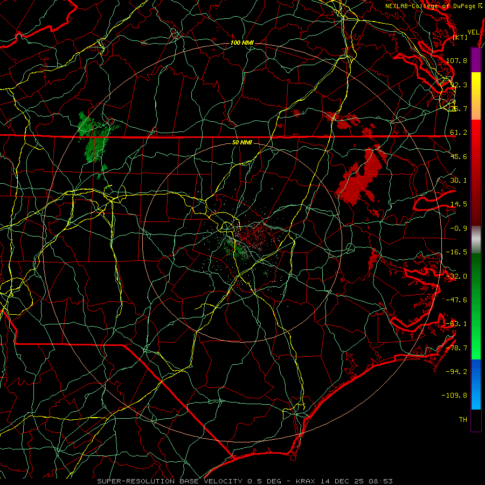
Task: Click the TH label on the scale
Action: [x=463, y=420]
